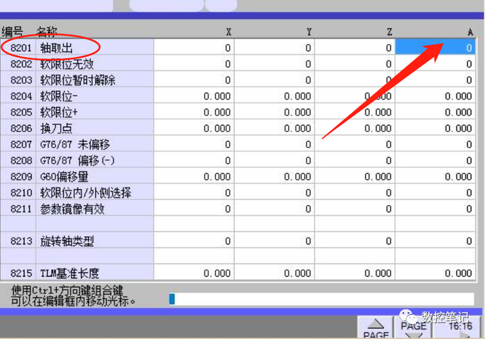
Task: Select row 8201 轴取出 name cell
Action: click(95, 48)
